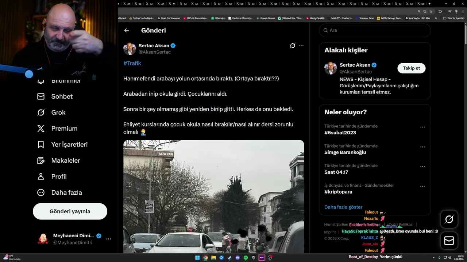Viewport: 467px width, 262px height.
Task: Click Takip et to follow Sertac Aksan
Action: 411,68
